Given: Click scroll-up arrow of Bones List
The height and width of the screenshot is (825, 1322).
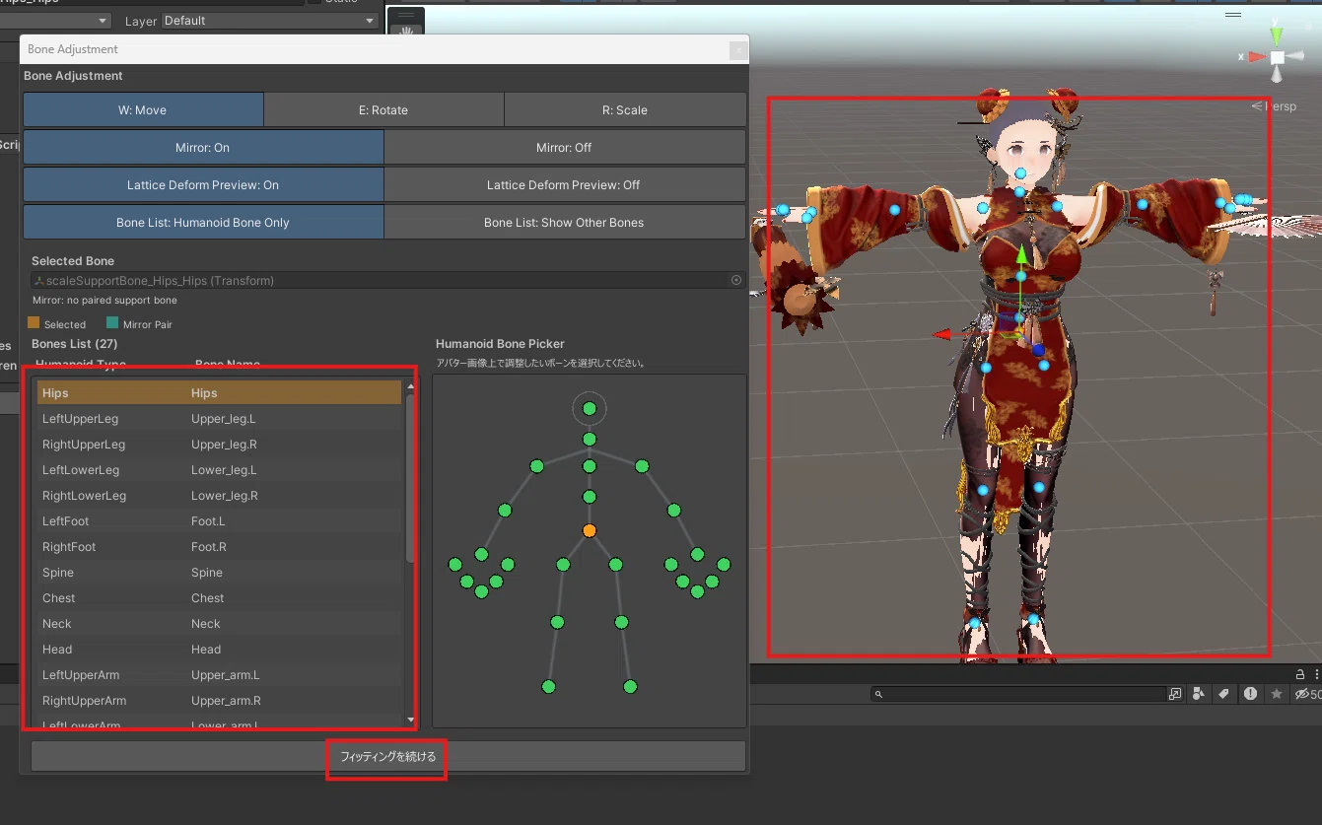Looking at the screenshot, I should point(411,386).
